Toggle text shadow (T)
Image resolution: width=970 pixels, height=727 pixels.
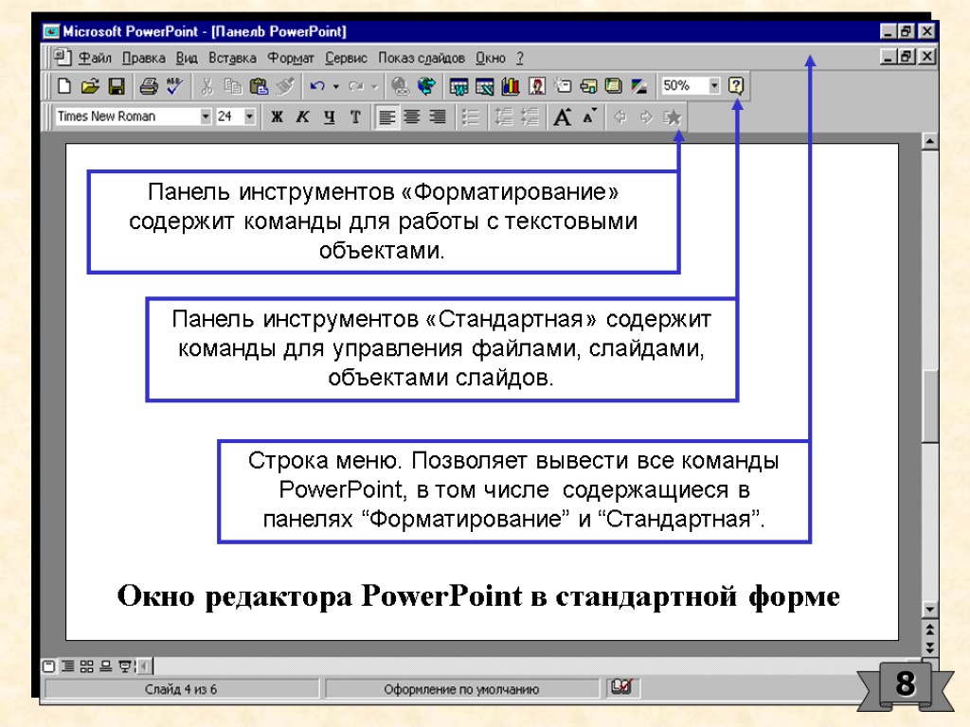355,116
